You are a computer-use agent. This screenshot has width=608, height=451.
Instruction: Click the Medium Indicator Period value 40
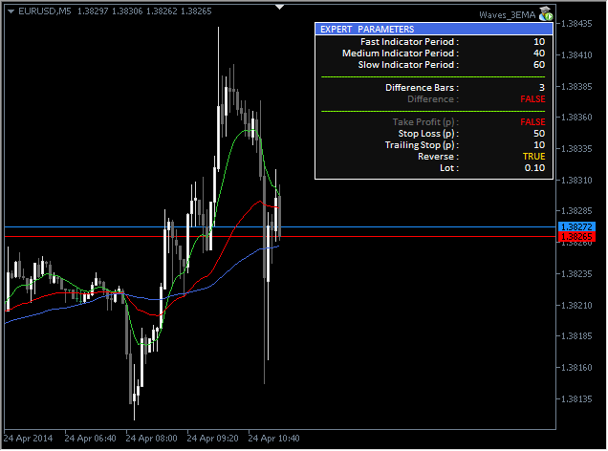click(539, 54)
